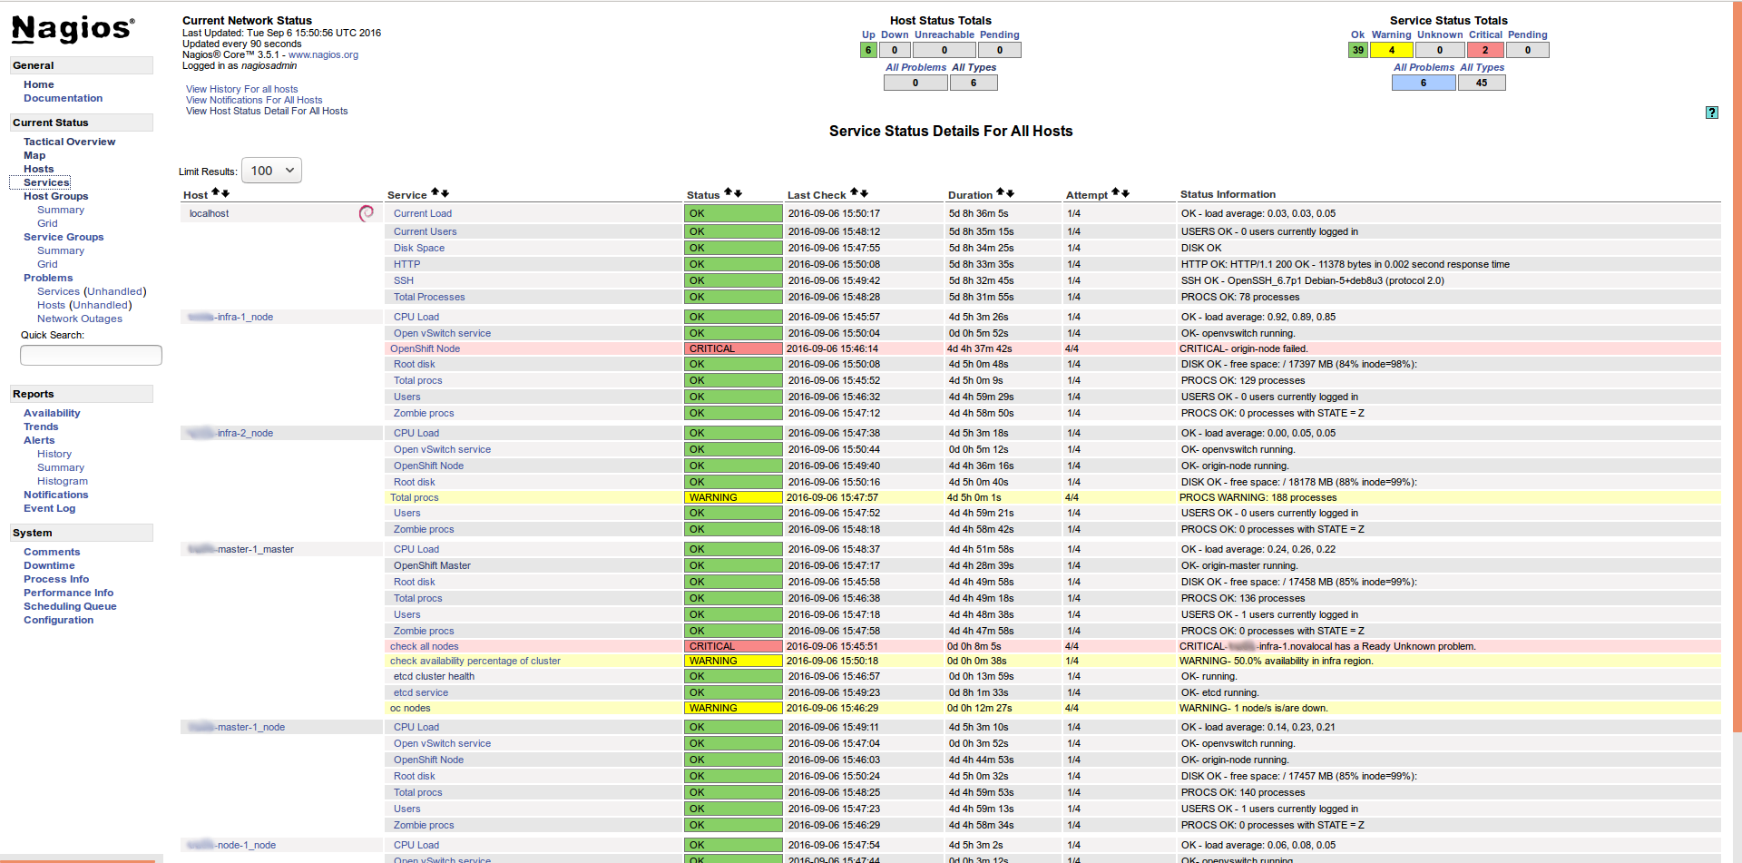Sort Status column descending arrow

coord(738,193)
